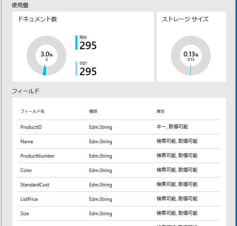This screenshot has width=237, height=226.
Task: Click the 3.0% center of document chart
Action: point(47,54)
